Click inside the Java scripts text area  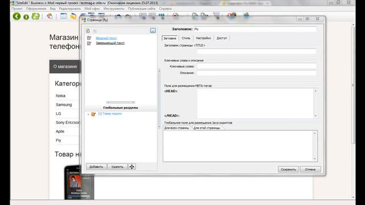pos(238,146)
